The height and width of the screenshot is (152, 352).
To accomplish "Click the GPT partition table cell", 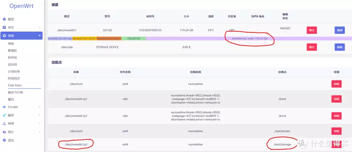I will (x=232, y=30).
